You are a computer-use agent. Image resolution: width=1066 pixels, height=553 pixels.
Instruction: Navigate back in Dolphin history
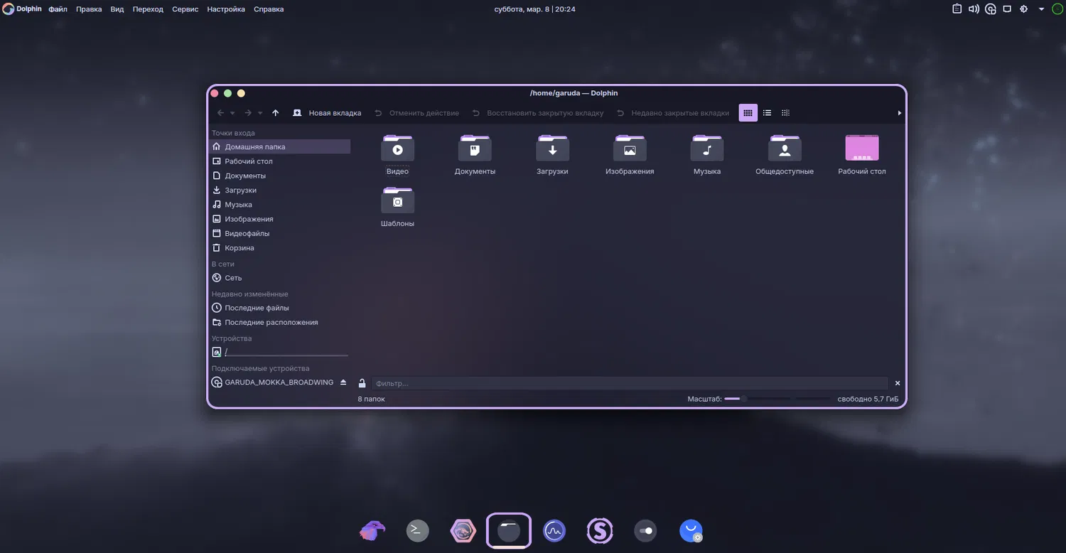(x=220, y=113)
